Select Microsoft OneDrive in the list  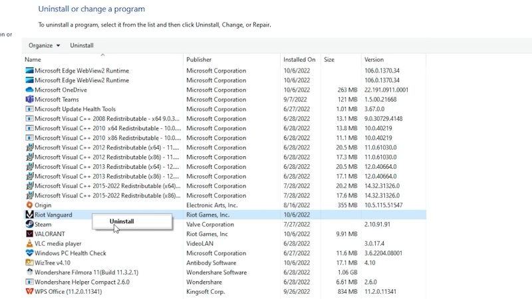coord(61,90)
